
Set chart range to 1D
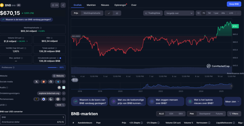[x=198, y=13]
